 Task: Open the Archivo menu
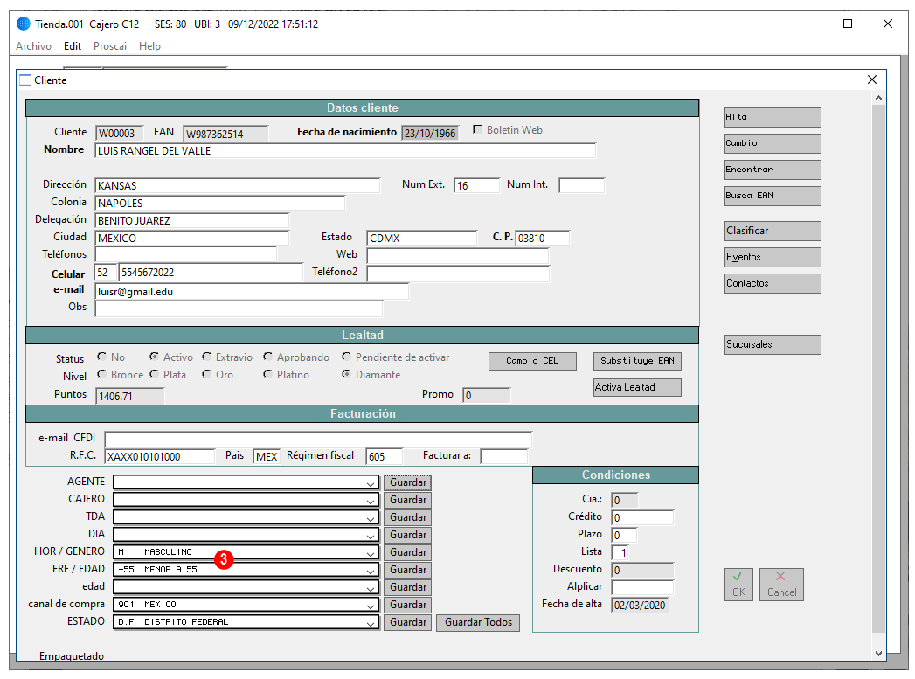coord(33,46)
